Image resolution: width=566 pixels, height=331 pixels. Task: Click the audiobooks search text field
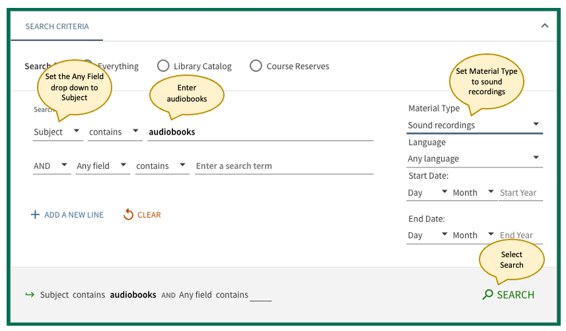coord(260,132)
